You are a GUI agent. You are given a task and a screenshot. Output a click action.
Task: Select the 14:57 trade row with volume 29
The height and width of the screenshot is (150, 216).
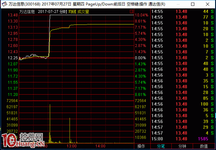pos(183,127)
